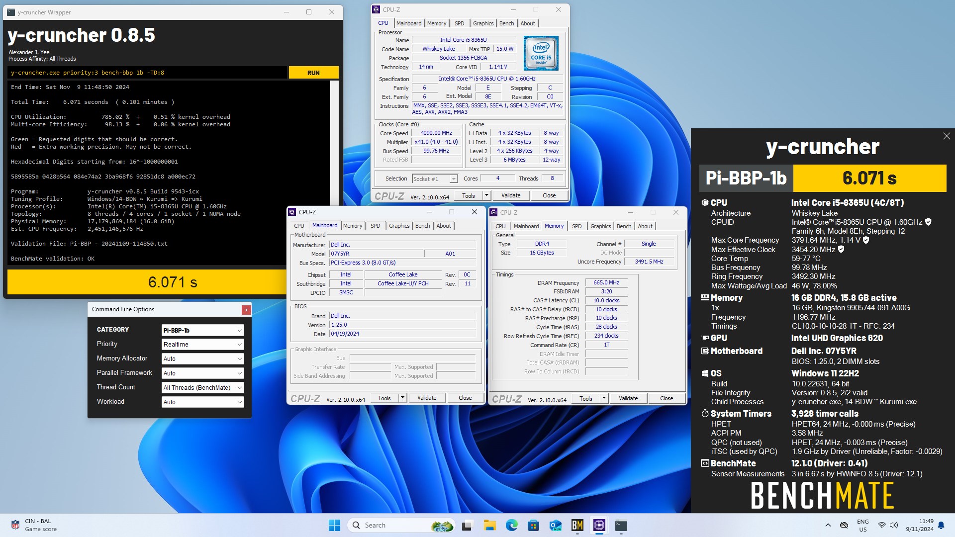Open the Priority dropdown set to Realtime
The height and width of the screenshot is (537, 955).
click(203, 344)
